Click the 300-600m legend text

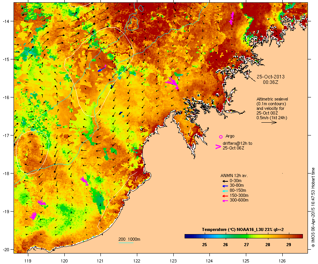239,200
